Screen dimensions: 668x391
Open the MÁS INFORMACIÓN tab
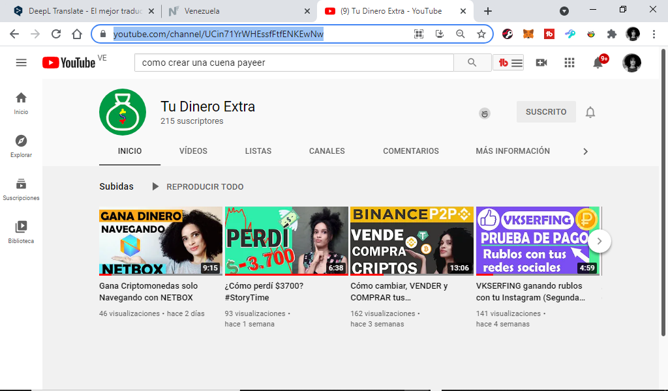tap(513, 151)
